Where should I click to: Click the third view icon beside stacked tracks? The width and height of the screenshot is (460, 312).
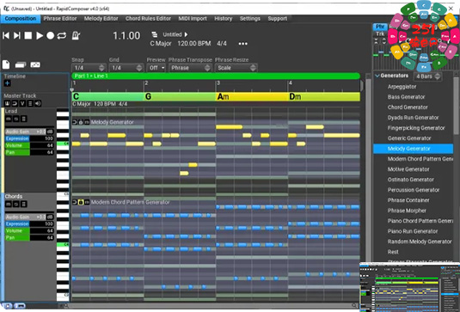click(35, 64)
